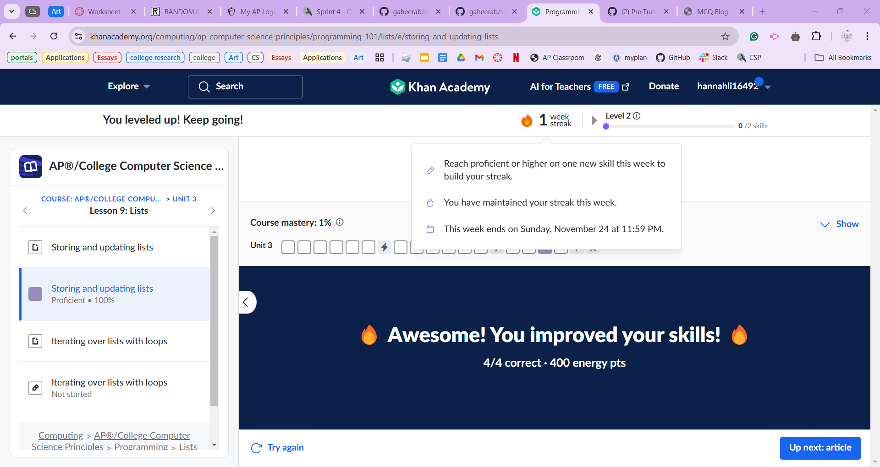Switch to the Pre Turk GitHub tab

[x=638, y=11]
